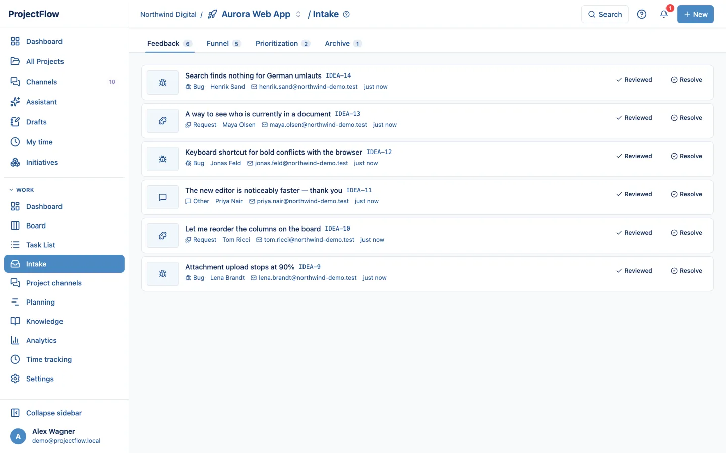Open the bug thumbnail for IDEA-14
This screenshot has height=453, width=726.
click(x=163, y=83)
